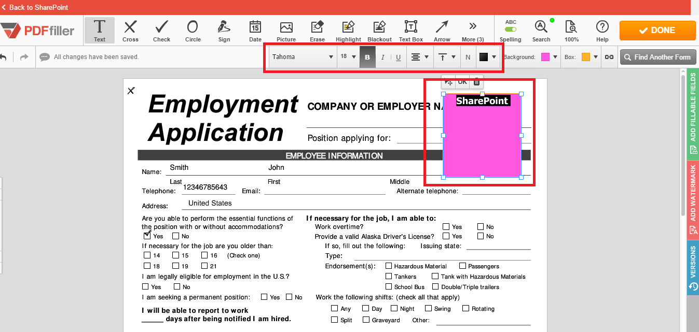Open the orange Box color swatch
Screen dimensions: 699x332
[590, 57]
